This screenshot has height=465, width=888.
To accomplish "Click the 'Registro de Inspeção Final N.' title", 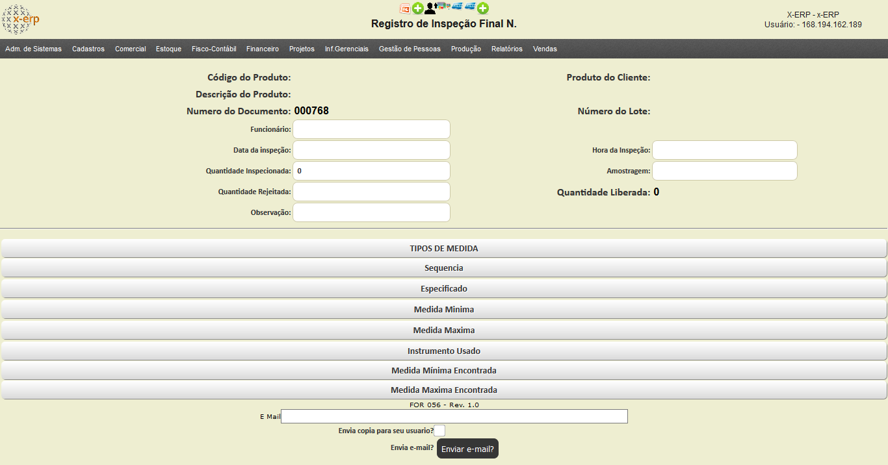I will (x=444, y=24).
